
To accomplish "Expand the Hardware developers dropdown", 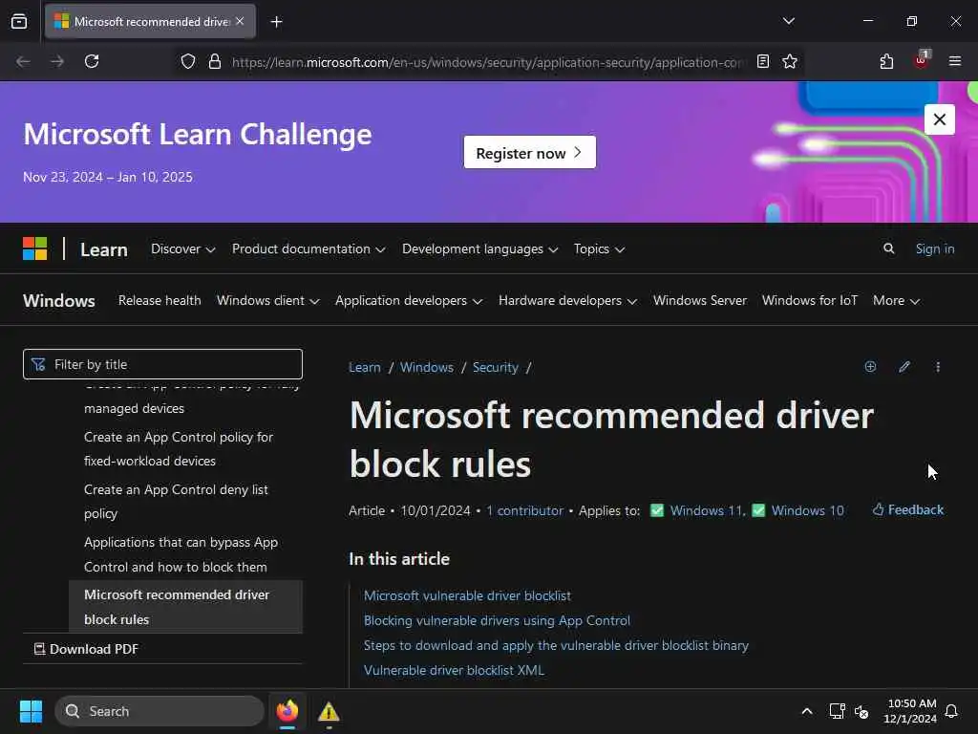I will click(567, 300).
